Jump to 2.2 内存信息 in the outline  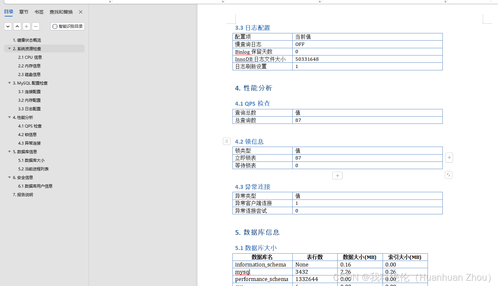pos(29,66)
